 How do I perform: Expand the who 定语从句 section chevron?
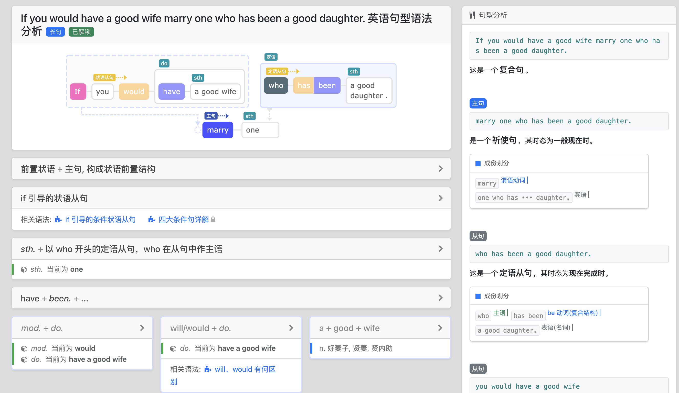coord(441,249)
